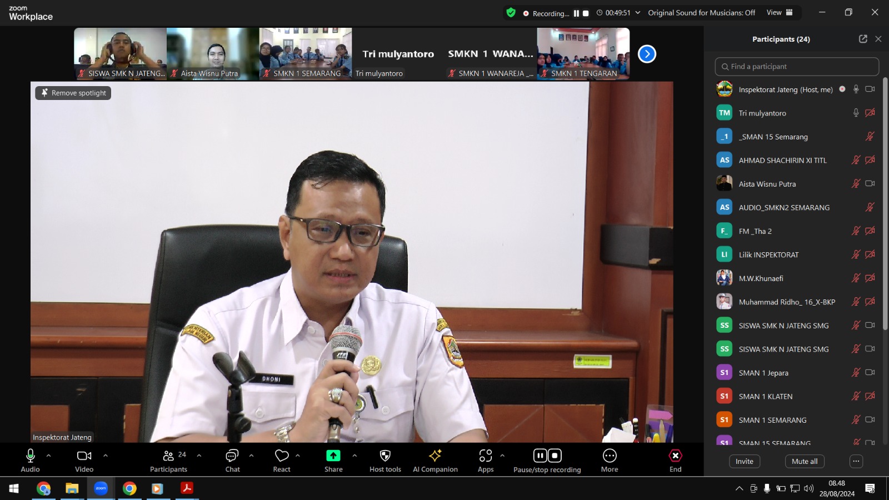Open the Chat panel

click(x=232, y=461)
